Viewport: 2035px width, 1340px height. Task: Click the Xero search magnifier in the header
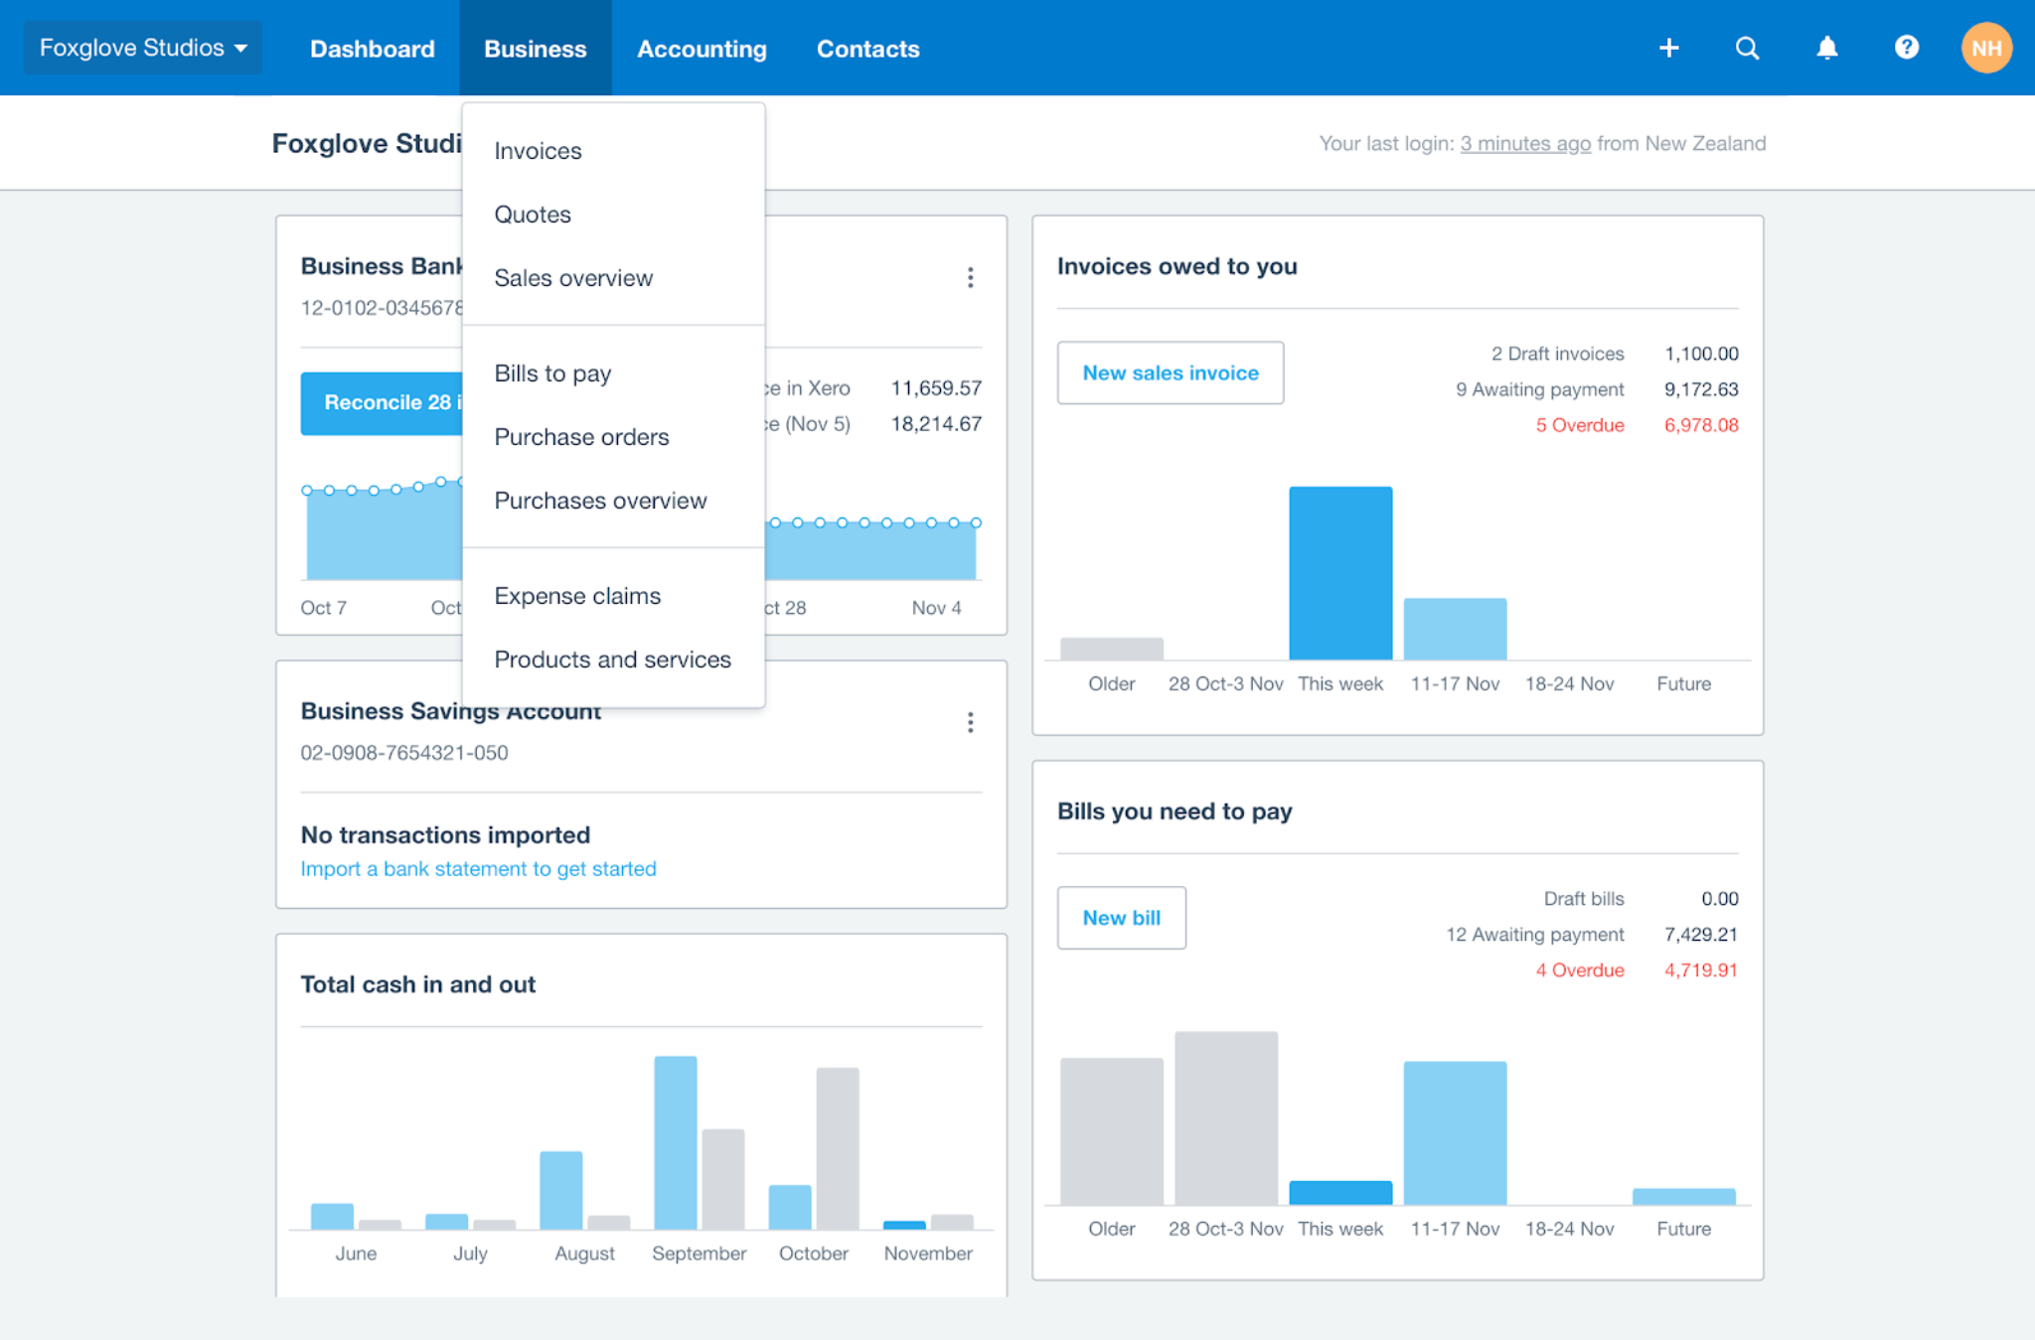[1747, 47]
